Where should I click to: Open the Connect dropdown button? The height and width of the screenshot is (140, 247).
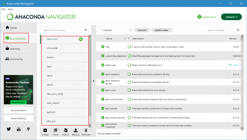click(x=231, y=17)
